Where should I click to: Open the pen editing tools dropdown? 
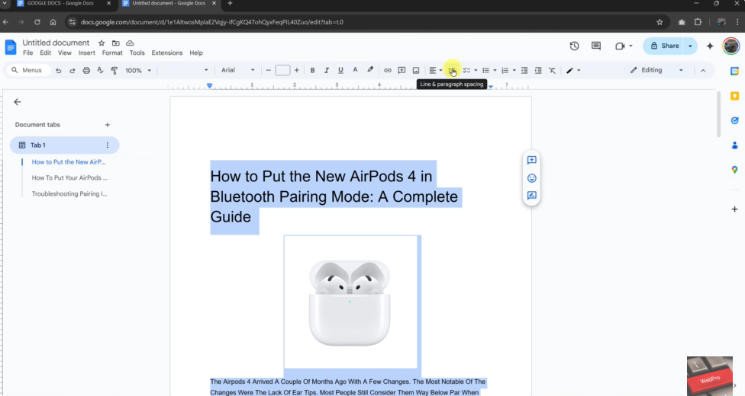click(x=573, y=70)
